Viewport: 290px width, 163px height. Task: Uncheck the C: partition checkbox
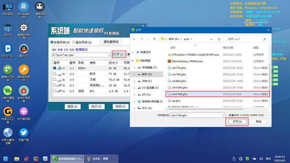[54, 68]
